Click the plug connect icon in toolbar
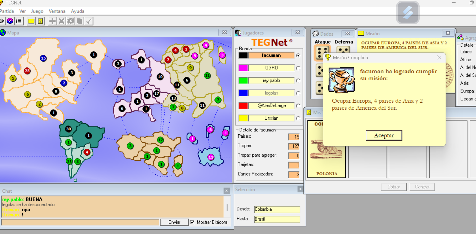This screenshot has width=476, height=234. pos(2,21)
